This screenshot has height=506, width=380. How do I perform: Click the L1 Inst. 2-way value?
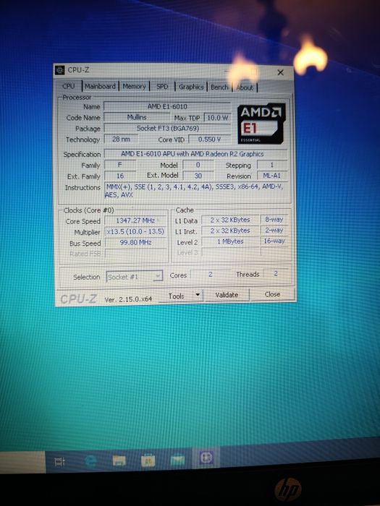pyautogui.click(x=274, y=231)
